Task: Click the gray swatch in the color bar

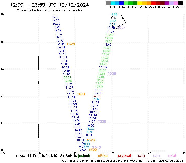Action: click(x=108, y=3)
